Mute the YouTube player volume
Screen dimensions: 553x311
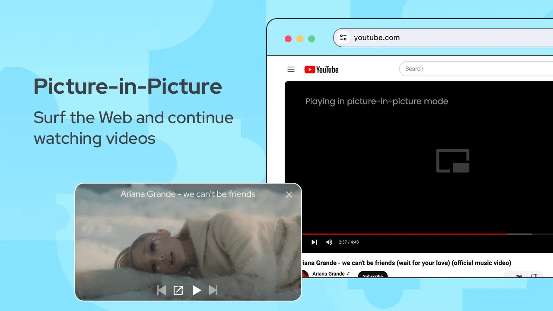[329, 242]
